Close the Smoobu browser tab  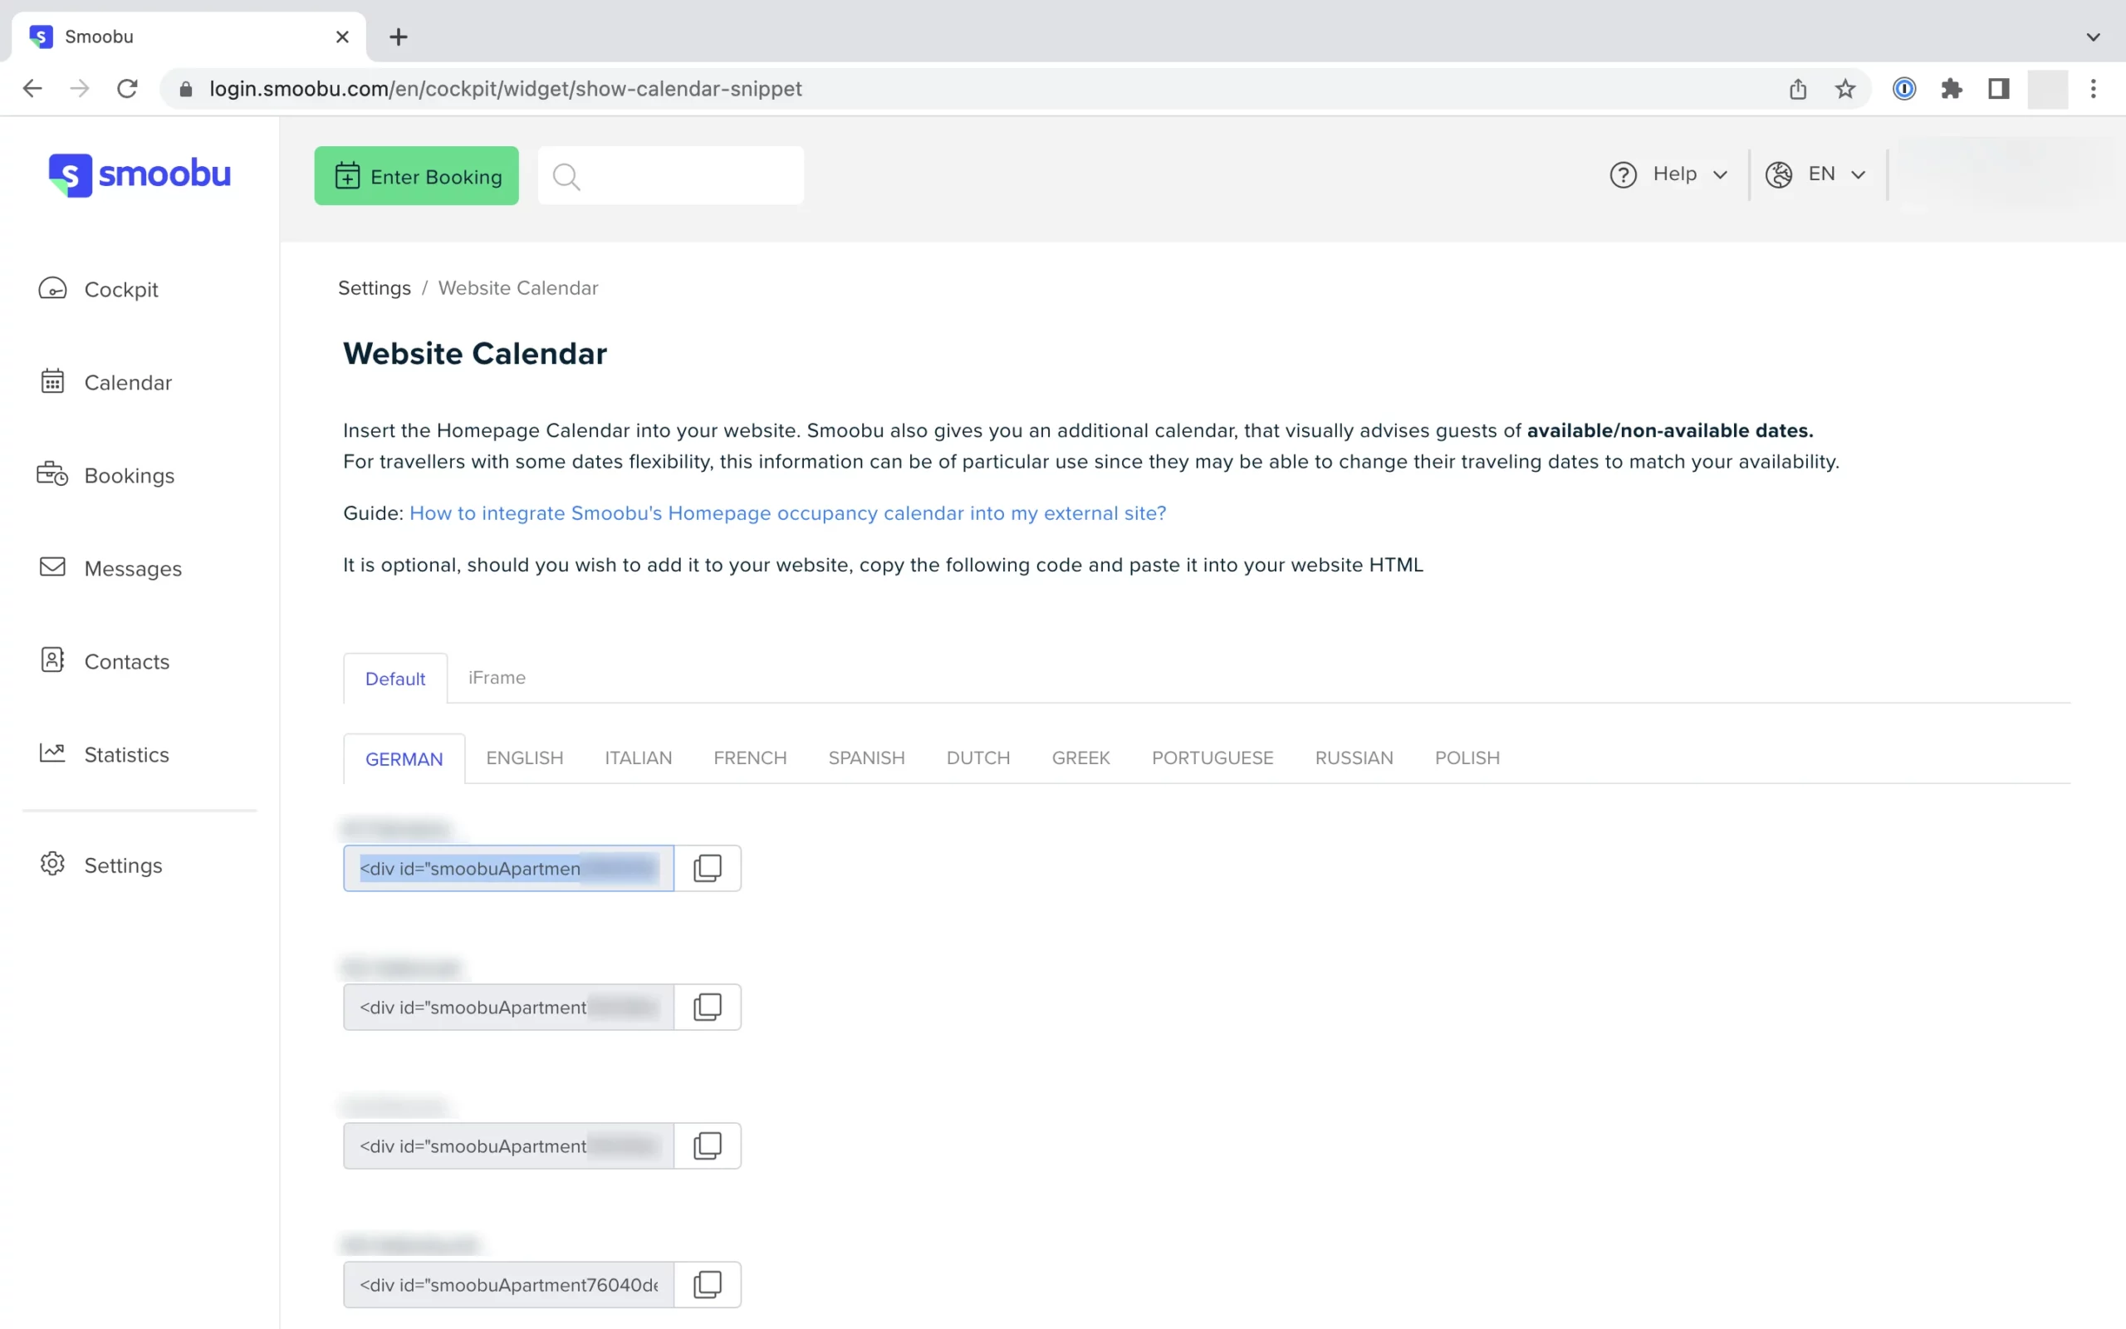tap(343, 37)
